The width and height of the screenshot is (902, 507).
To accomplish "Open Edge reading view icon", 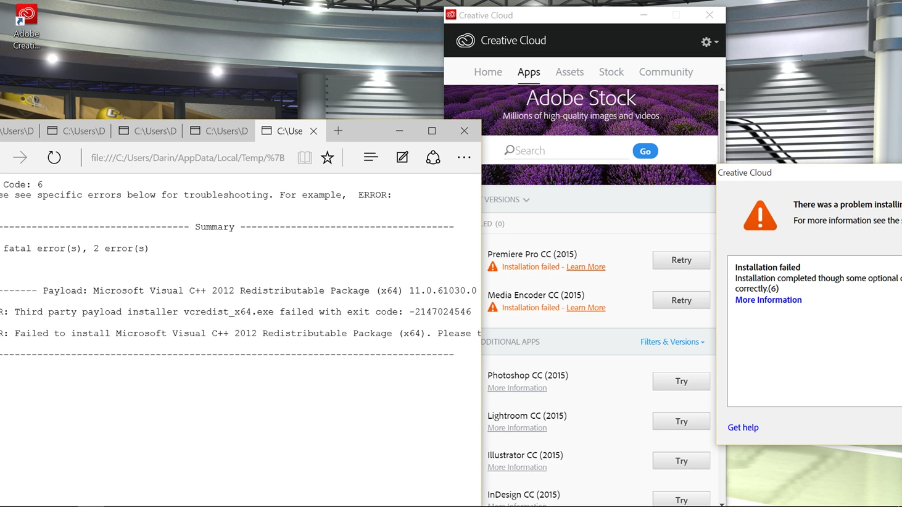I will pyautogui.click(x=305, y=158).
